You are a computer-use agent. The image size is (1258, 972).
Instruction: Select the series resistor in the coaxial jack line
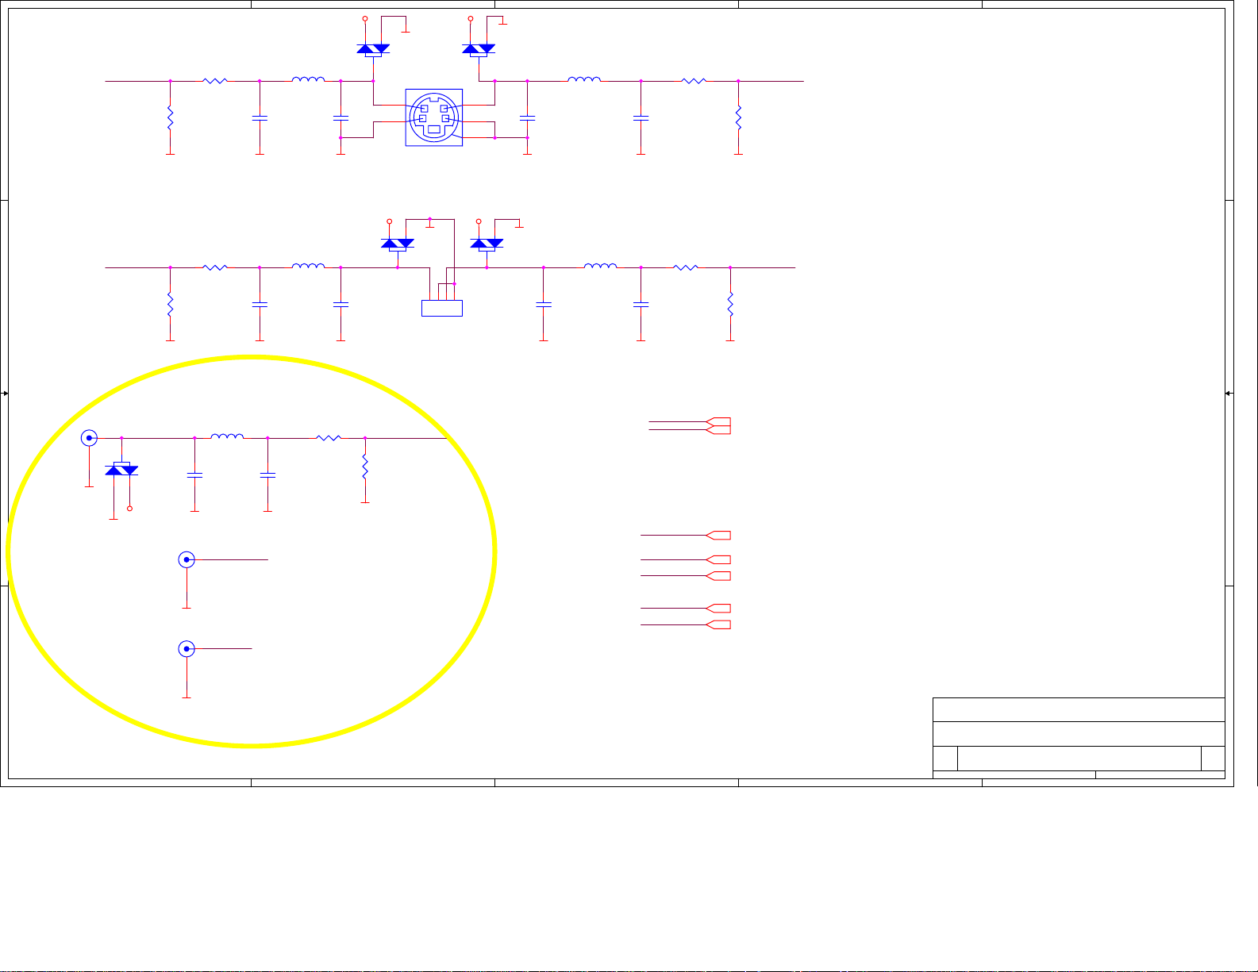(x=329, y=437)
